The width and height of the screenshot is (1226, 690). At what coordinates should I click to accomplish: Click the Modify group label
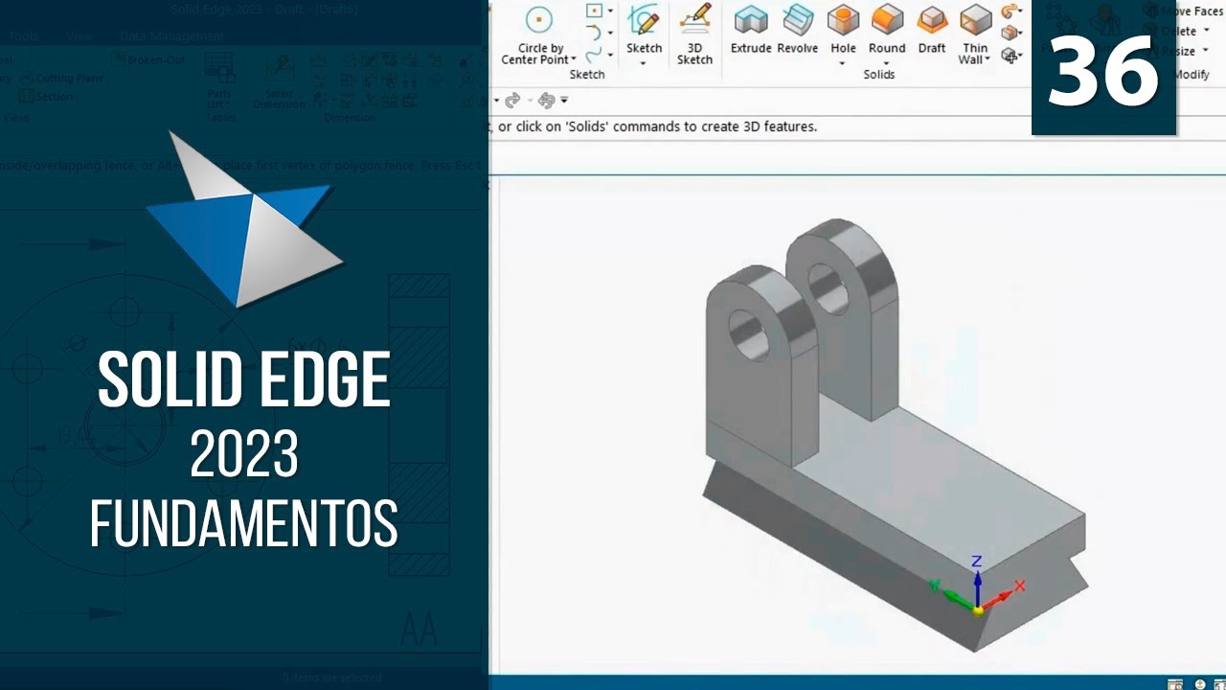pos(1192,74)
